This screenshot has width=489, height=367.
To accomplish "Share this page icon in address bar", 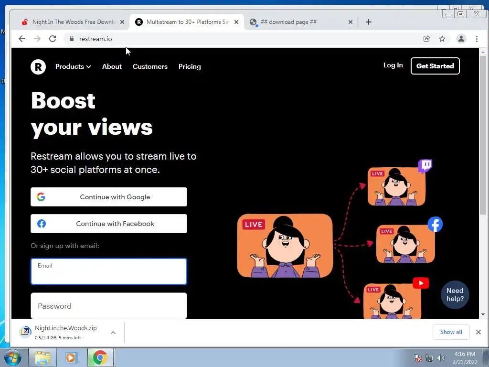I will tap(426, 39).
